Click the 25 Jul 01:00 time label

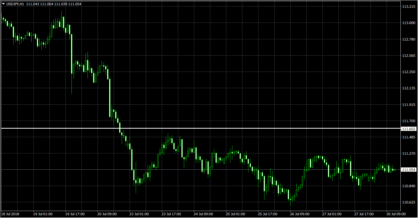tap(235, 214)
